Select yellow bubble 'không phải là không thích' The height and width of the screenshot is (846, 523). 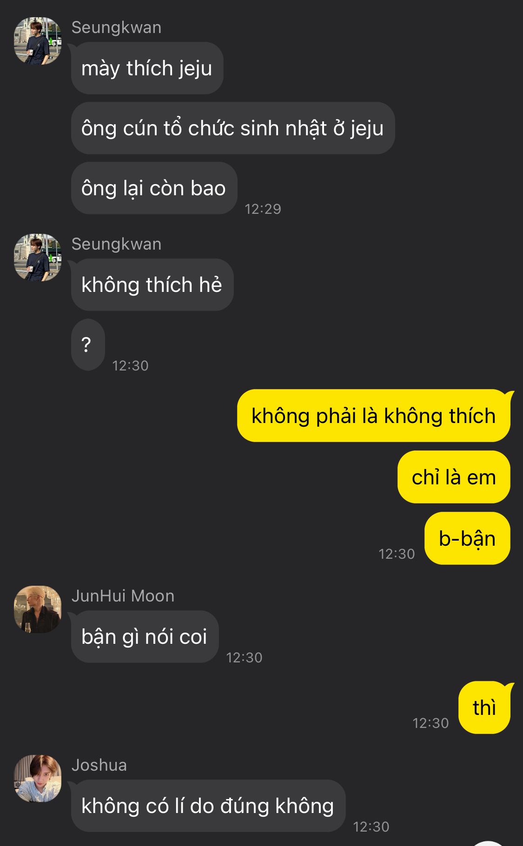(374, 416)
